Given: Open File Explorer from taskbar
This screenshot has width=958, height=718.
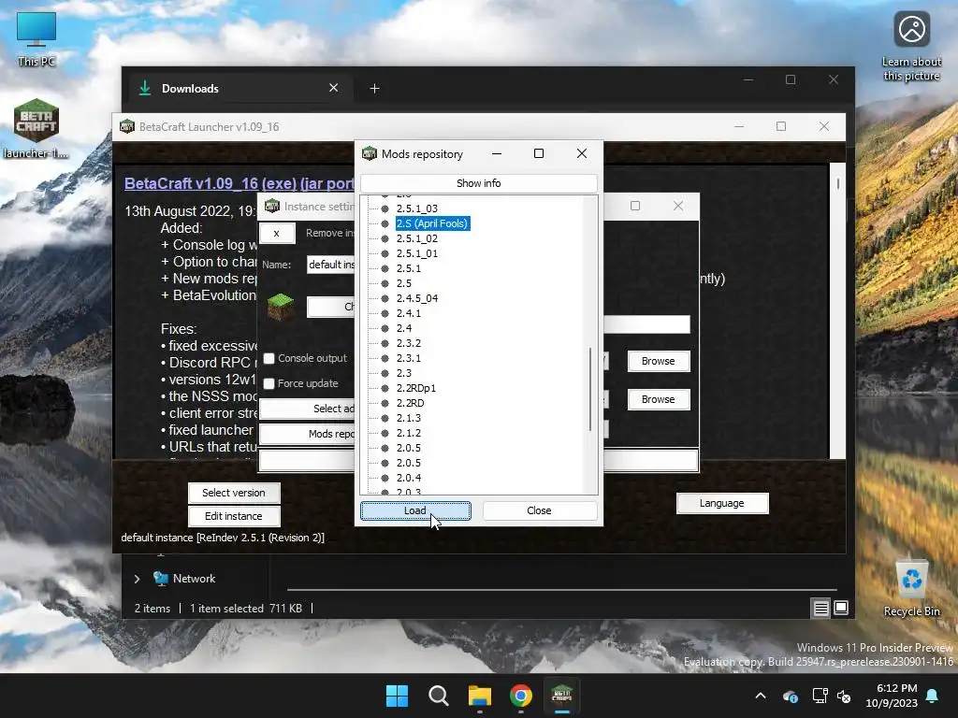Looking at the screenshot, I should click(480, 696).
